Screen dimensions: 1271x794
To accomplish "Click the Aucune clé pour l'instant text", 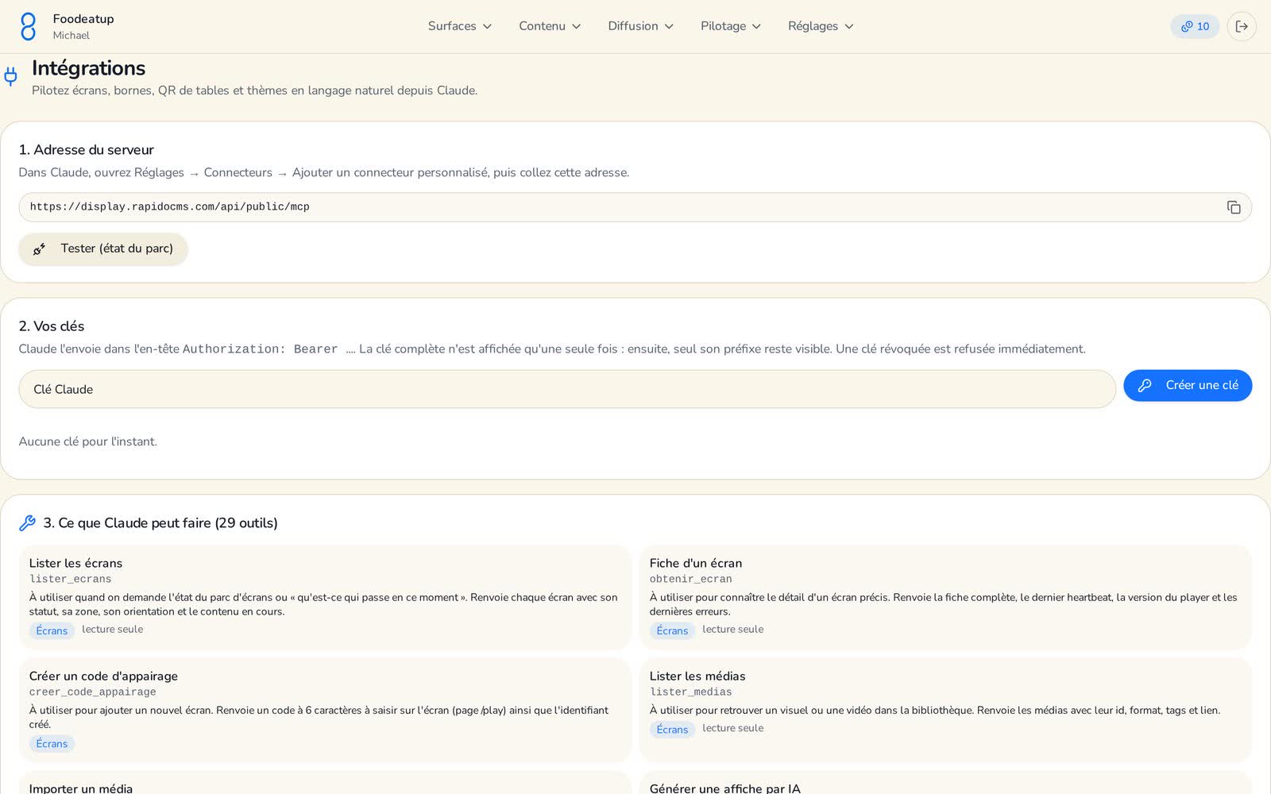I will pyautogui.click(x=88, y=441).
